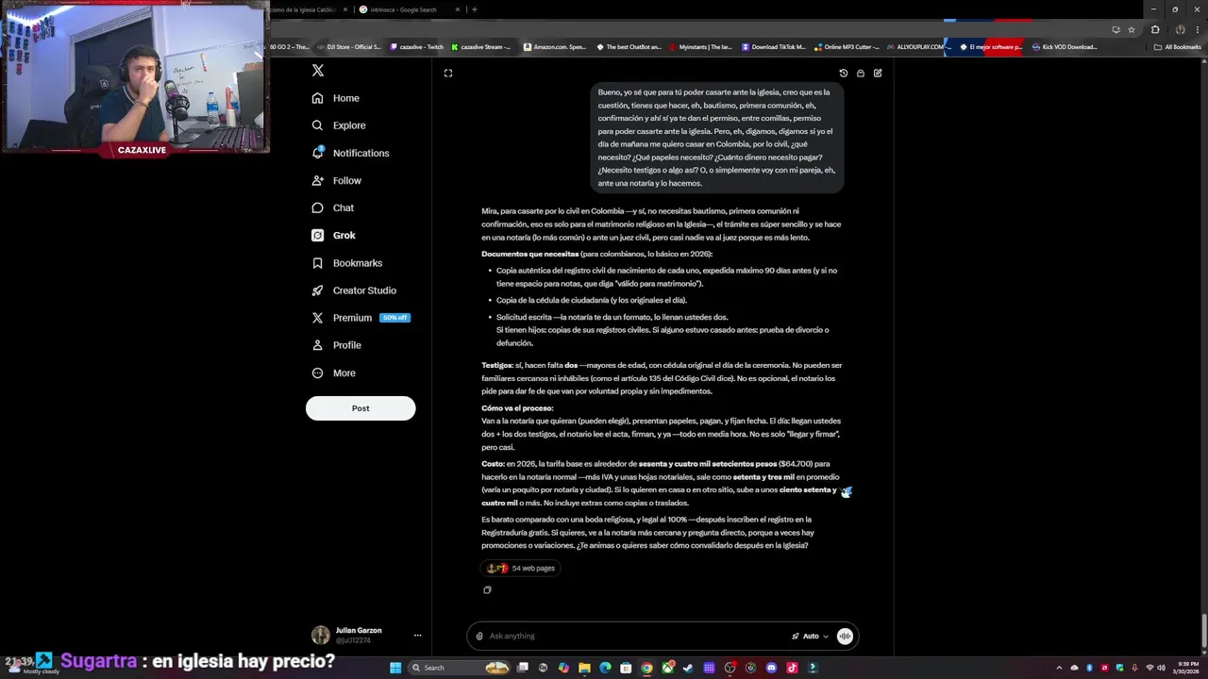
Task: Open Notifications
Action: 350,153
